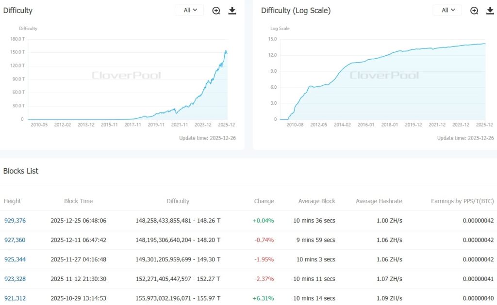The height and width of the screenshot is (305, 497).
Task: Click the +6.31% change value
Action: pos(263,298)
